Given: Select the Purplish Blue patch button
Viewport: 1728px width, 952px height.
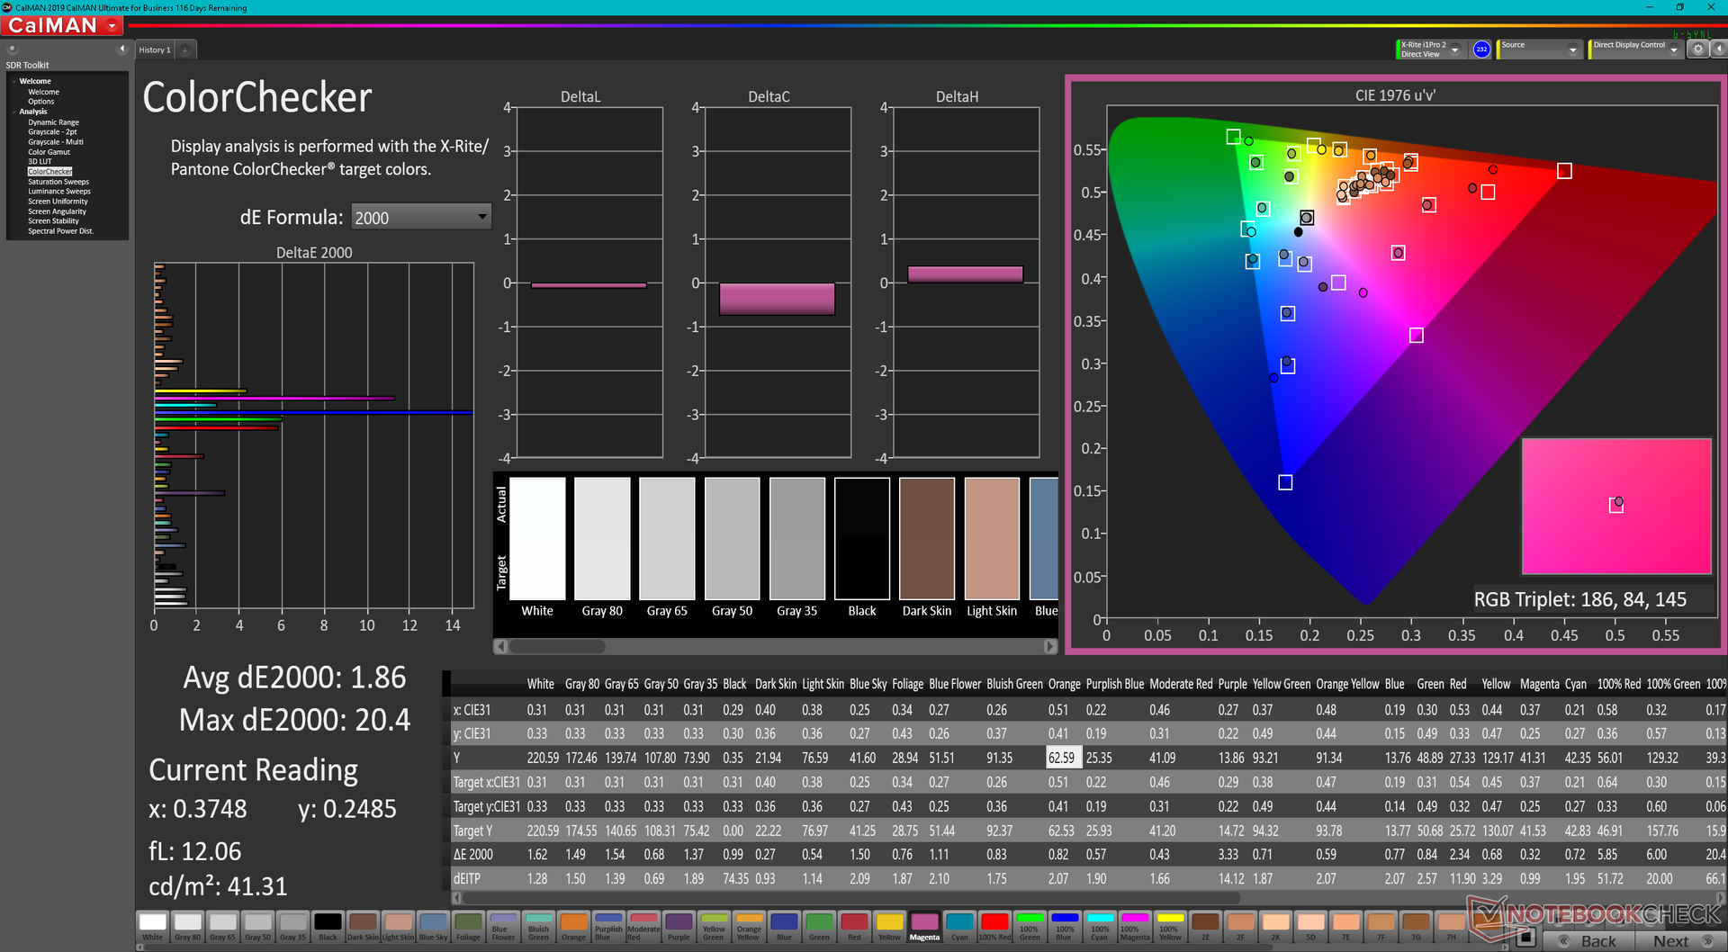Looking at the screenshot, I should 608,926.
